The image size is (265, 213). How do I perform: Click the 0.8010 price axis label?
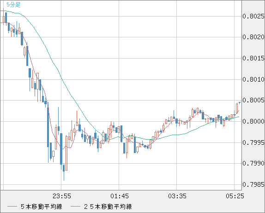coord(253,79)
